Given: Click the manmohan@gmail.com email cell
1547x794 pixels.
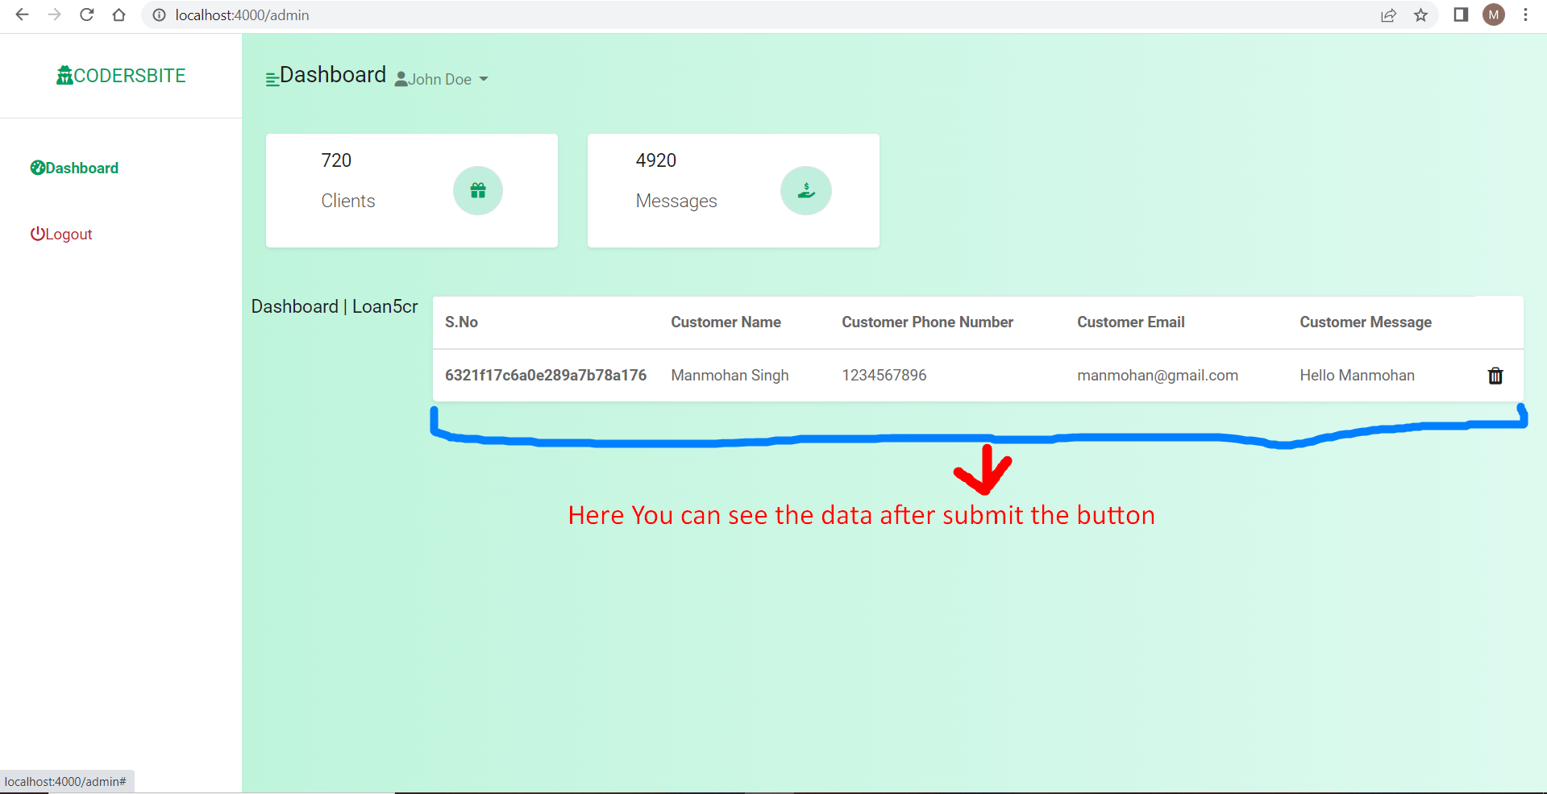Looking at the screenshot, I should [x=1157, y=376].
